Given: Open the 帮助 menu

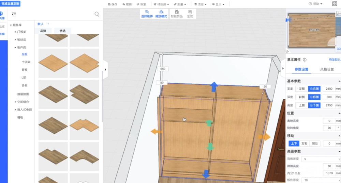Looking at the screenshot, I should click(315, 4).
